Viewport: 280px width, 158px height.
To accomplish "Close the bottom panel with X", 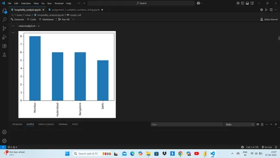I will pos(276,124).
